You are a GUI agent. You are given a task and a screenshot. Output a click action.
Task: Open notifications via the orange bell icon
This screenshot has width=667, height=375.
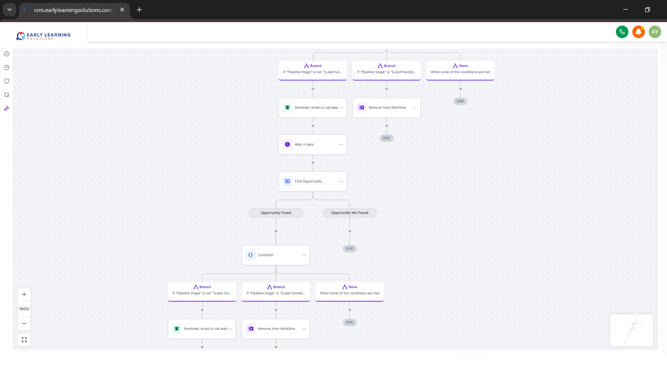coord(639,32)
